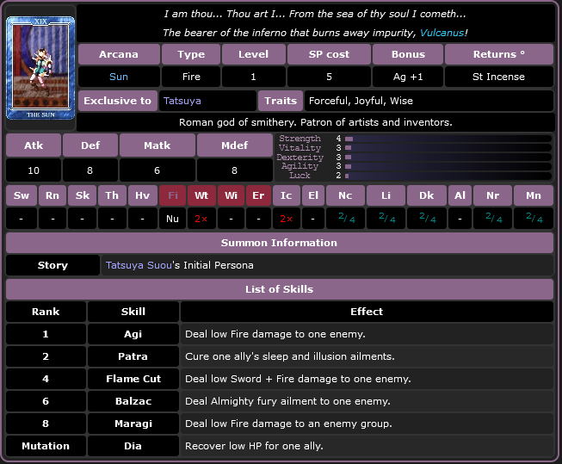Select the Flame Cut skill name
Screen dimensions: 562x464
[x=133, y=379]
